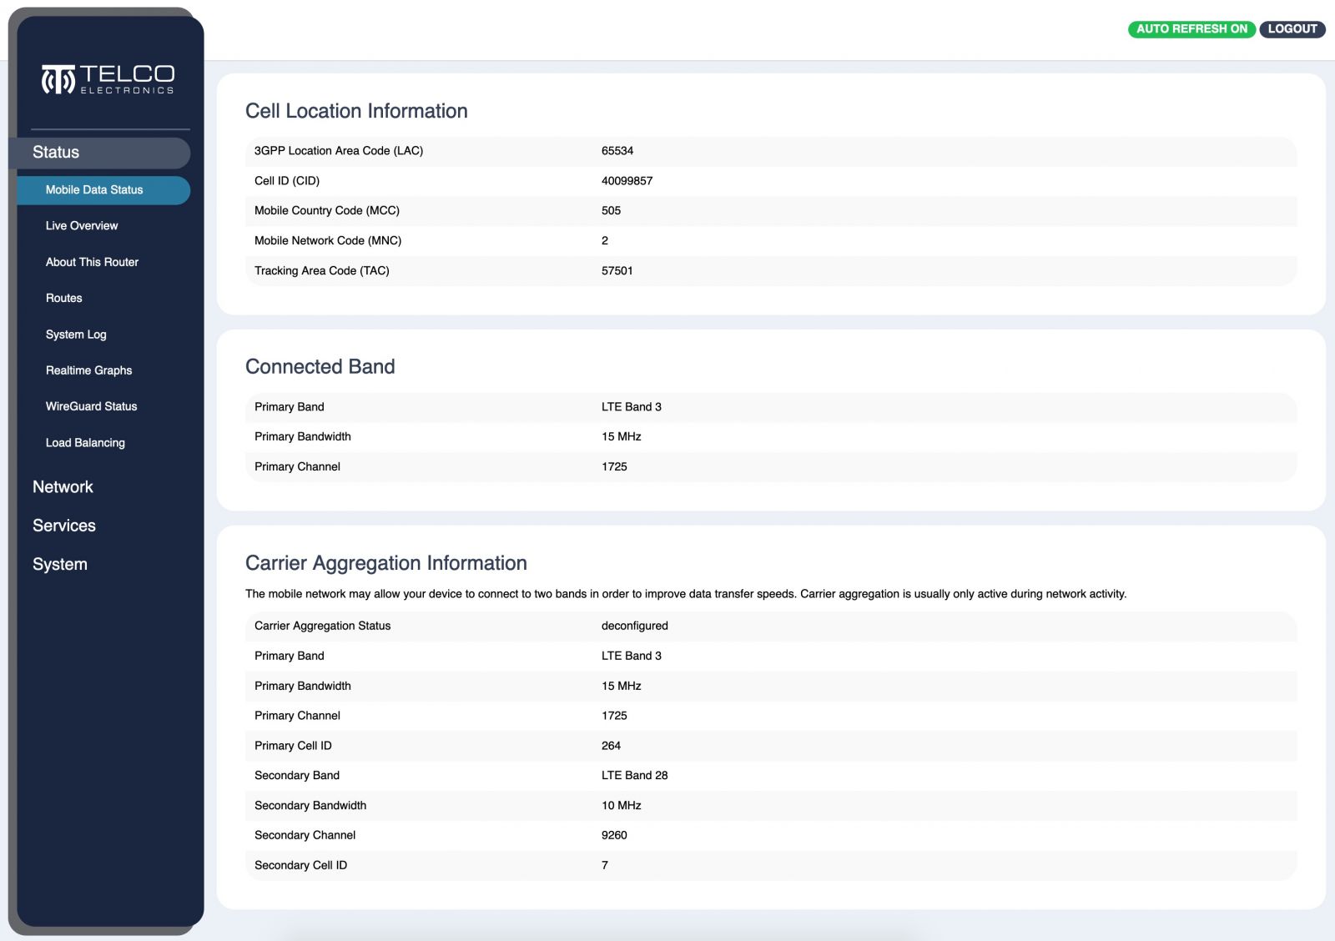Open the Load Balancing page
The image size is (1335, 941).
pyautogui.click(x=85, y=443)
